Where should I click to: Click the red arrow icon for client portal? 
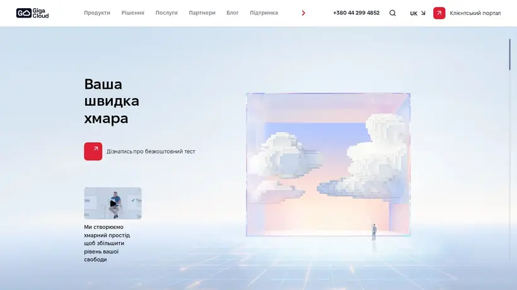point(439,13)
